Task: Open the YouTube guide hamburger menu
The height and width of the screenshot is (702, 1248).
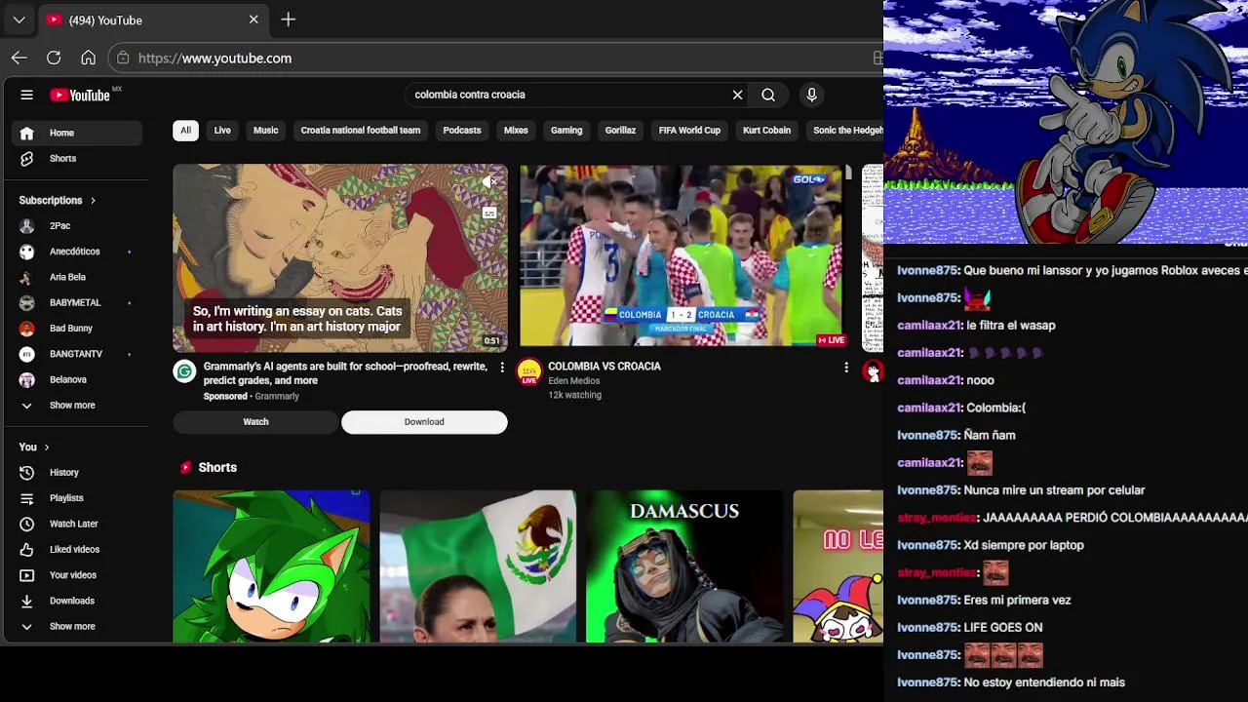Action: click(27, 95)
